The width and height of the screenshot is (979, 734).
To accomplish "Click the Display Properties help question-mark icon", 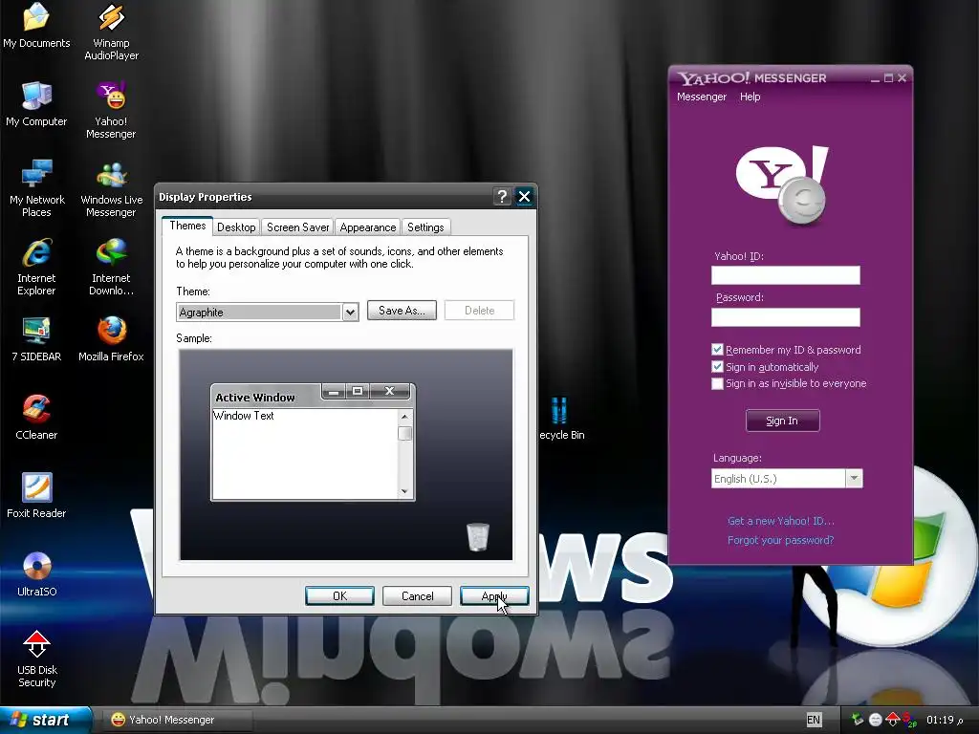I will click(x=502, y=197).
